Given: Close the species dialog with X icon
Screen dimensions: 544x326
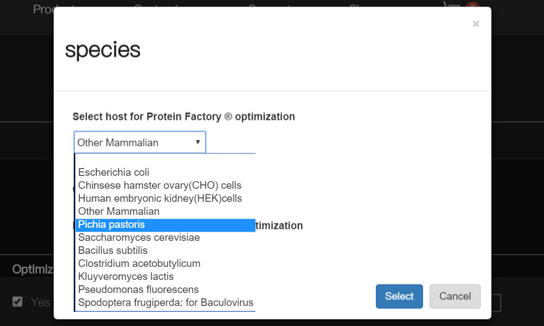Looking at the screenshot, I should [476, 24].
